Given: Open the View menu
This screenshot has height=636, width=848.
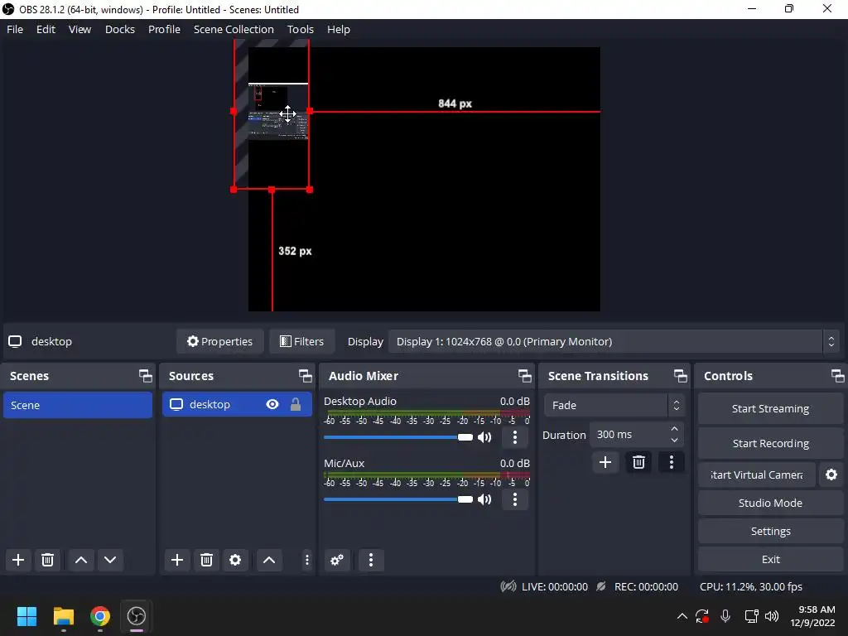Looking at the screenshot, I should (x=79, y=29).
